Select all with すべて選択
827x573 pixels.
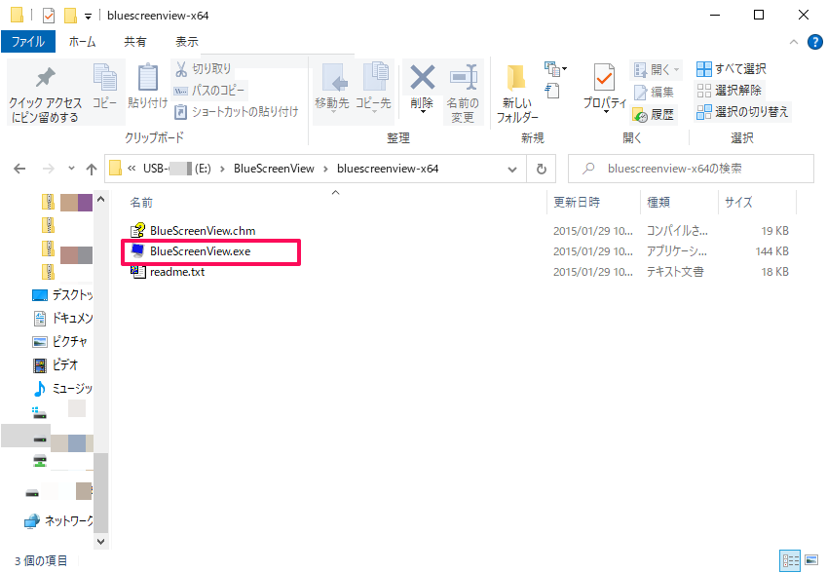[731, 68]
